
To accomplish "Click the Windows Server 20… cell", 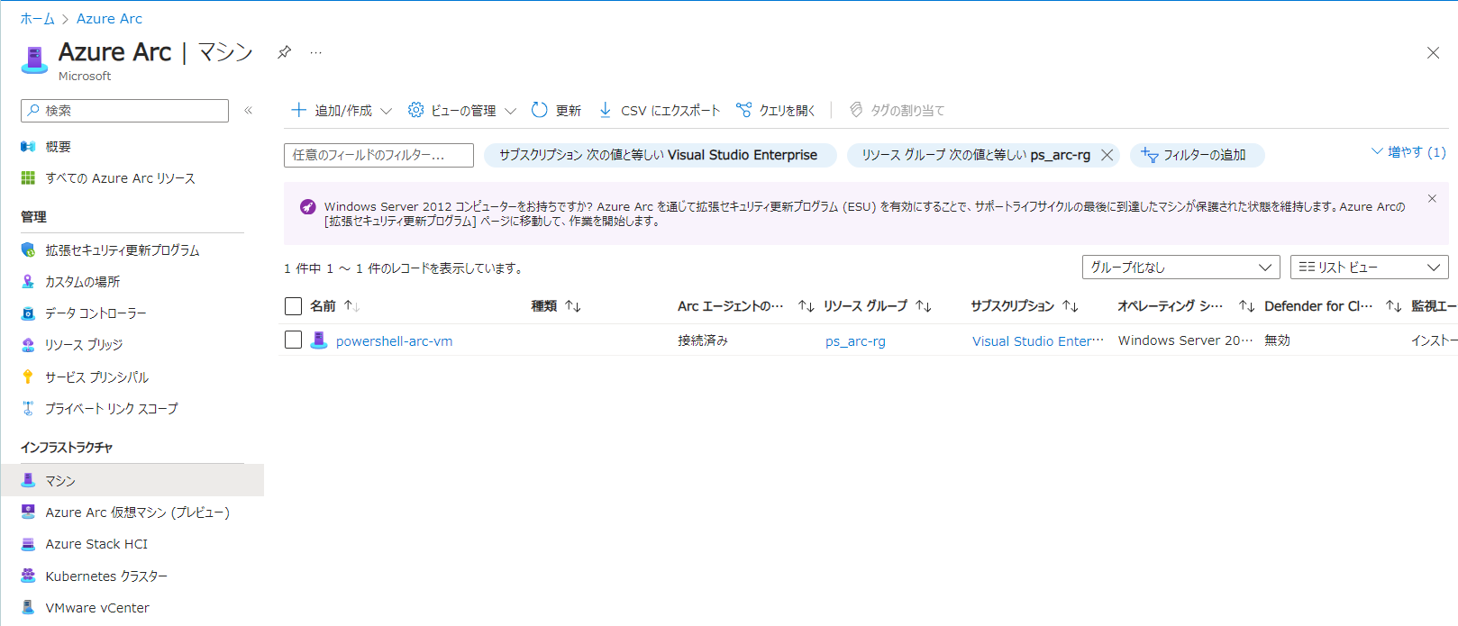I will [x=1185, y=340].
